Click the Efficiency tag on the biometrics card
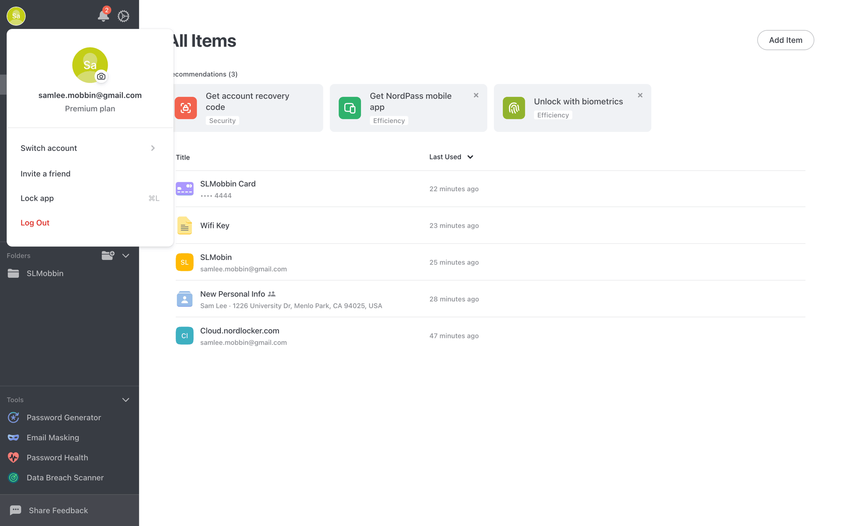The image size is (841, 526). 553,115
